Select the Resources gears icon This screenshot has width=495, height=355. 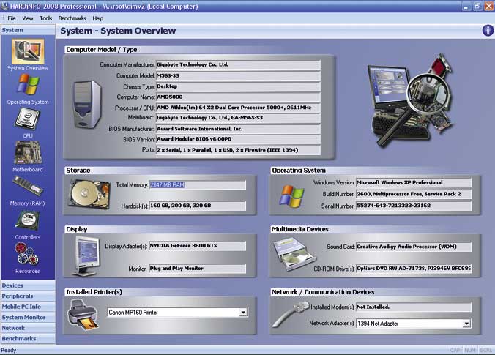click(x=27, y=254)
